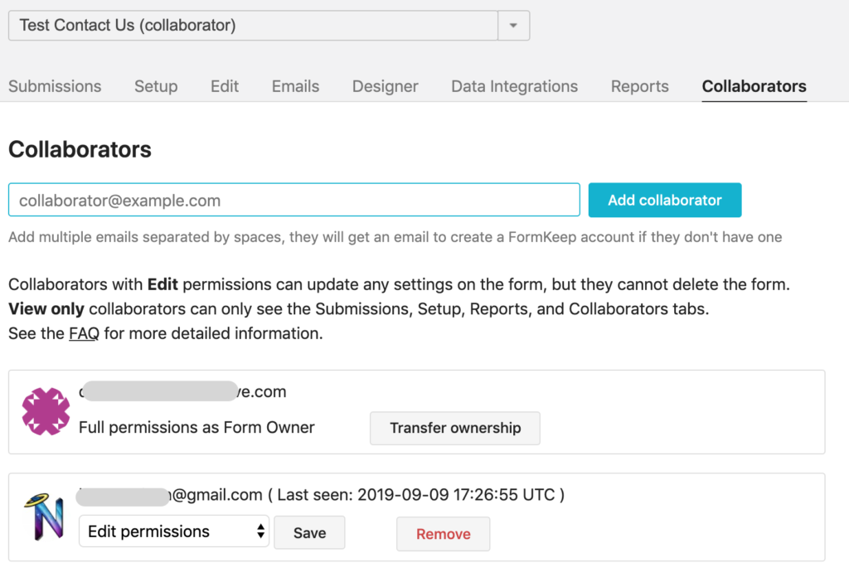849x582 pixels.
Task: Open the Setup tab
Action: coord(156,86)
